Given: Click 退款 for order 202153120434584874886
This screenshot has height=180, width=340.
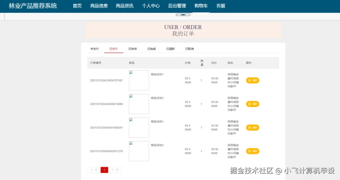Looking at the screenshot, I should (252, 104).
